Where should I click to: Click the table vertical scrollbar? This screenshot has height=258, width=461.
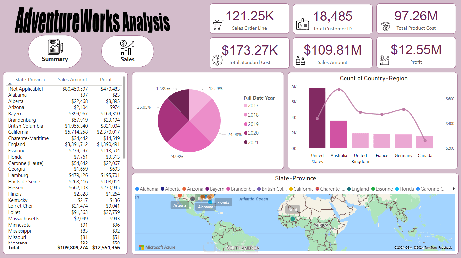pos(124,118)
